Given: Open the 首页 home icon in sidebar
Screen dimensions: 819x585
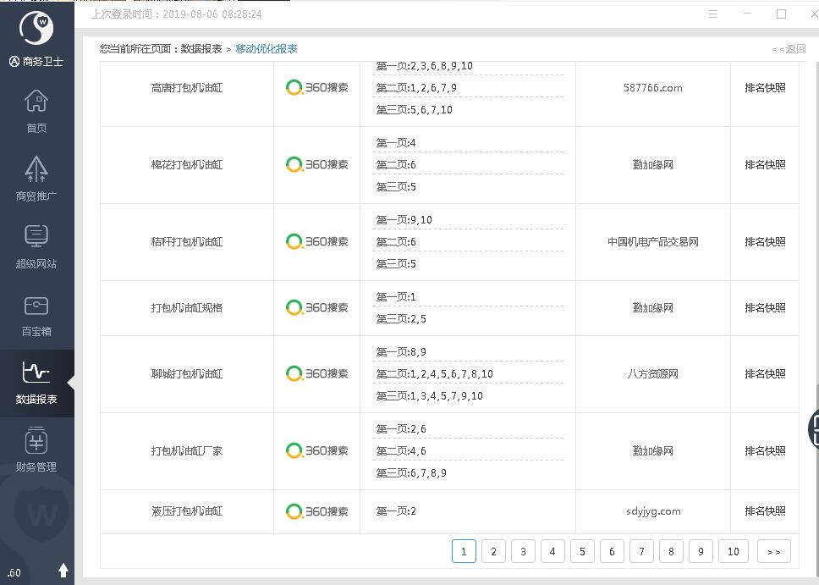Looking at the screenshot, I should (x=36, y=111).
